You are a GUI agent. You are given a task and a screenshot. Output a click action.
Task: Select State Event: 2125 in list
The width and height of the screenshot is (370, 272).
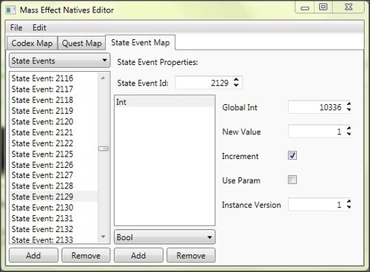(x=54, y=154)
